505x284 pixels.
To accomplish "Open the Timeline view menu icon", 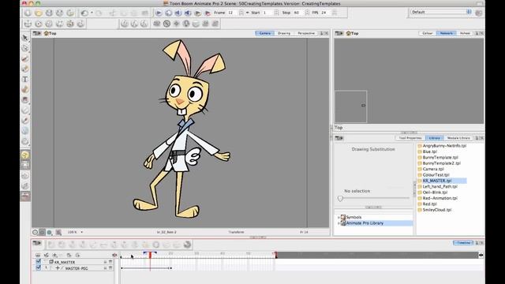I will [37, 243].
